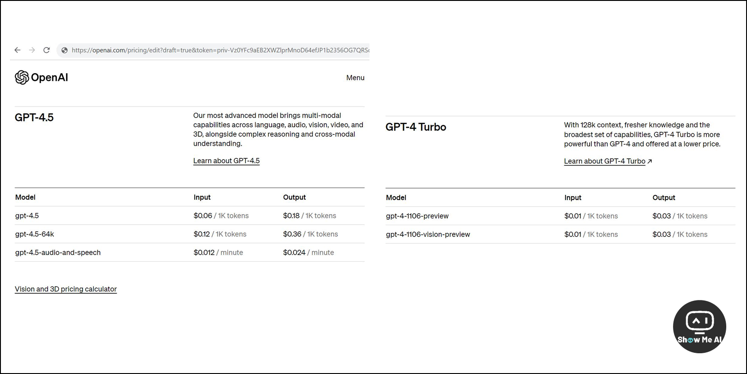Screen dimensions: 747x374
Task: Click the $0.024 / minute output price
Action: pyautogui.click(x=309, y=253)
